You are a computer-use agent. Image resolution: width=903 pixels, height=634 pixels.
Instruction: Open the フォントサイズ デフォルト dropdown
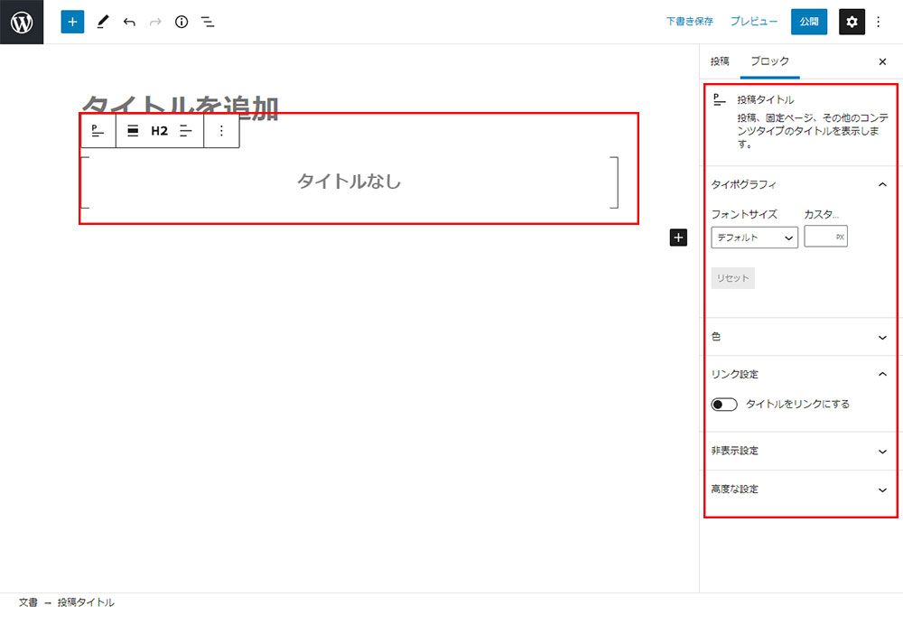pyautogui.click(x=754, y=238)
